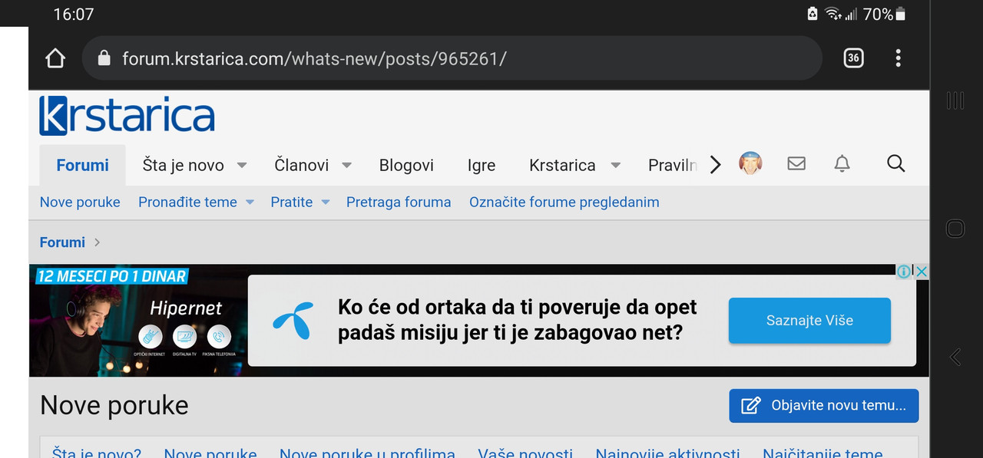The height and width of the screenshot is (458, 983).
Task: Open the tab switcher showing 36 tabs
Action: 853,58
